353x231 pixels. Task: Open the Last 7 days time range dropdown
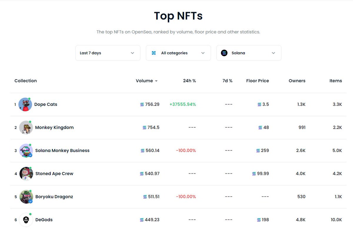pos(108,53)
